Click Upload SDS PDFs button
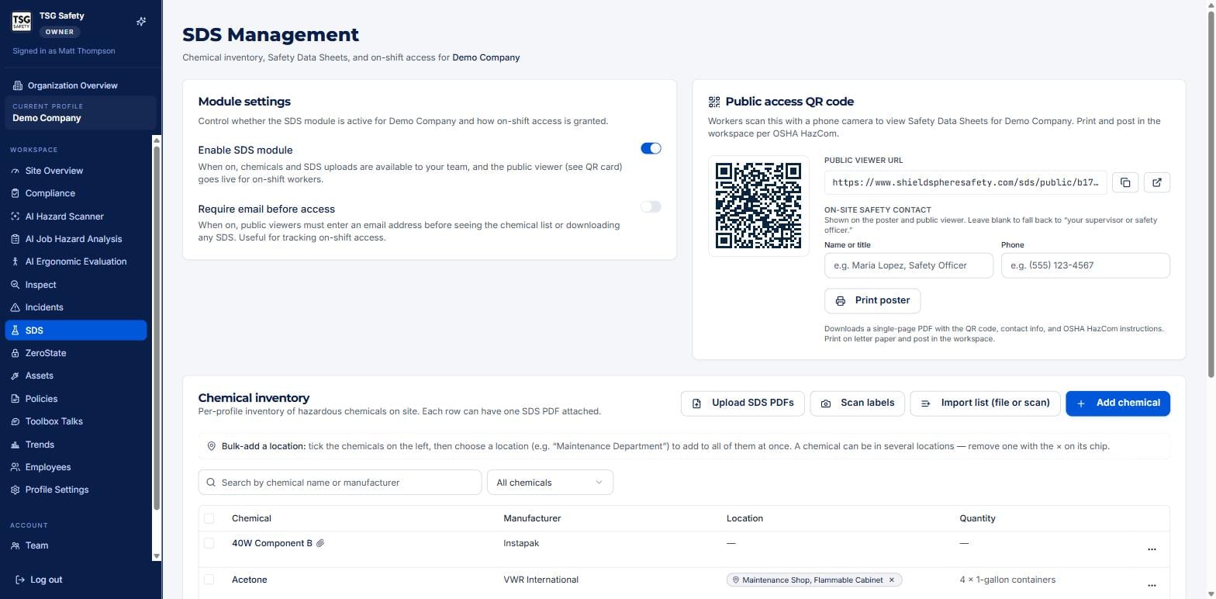Viewport: 1216px width, 599px height. click(742, 403)
